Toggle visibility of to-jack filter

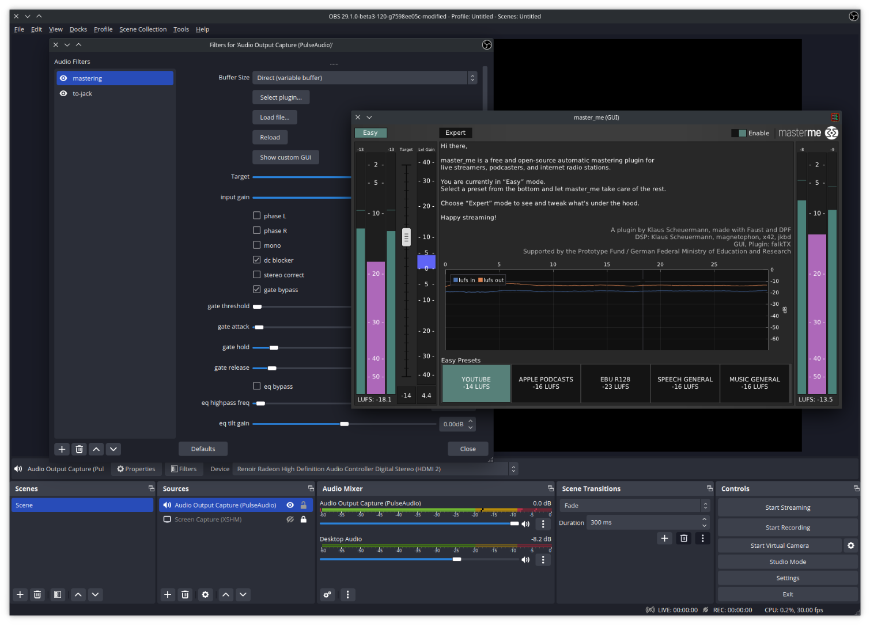click(x=63, y=93)
